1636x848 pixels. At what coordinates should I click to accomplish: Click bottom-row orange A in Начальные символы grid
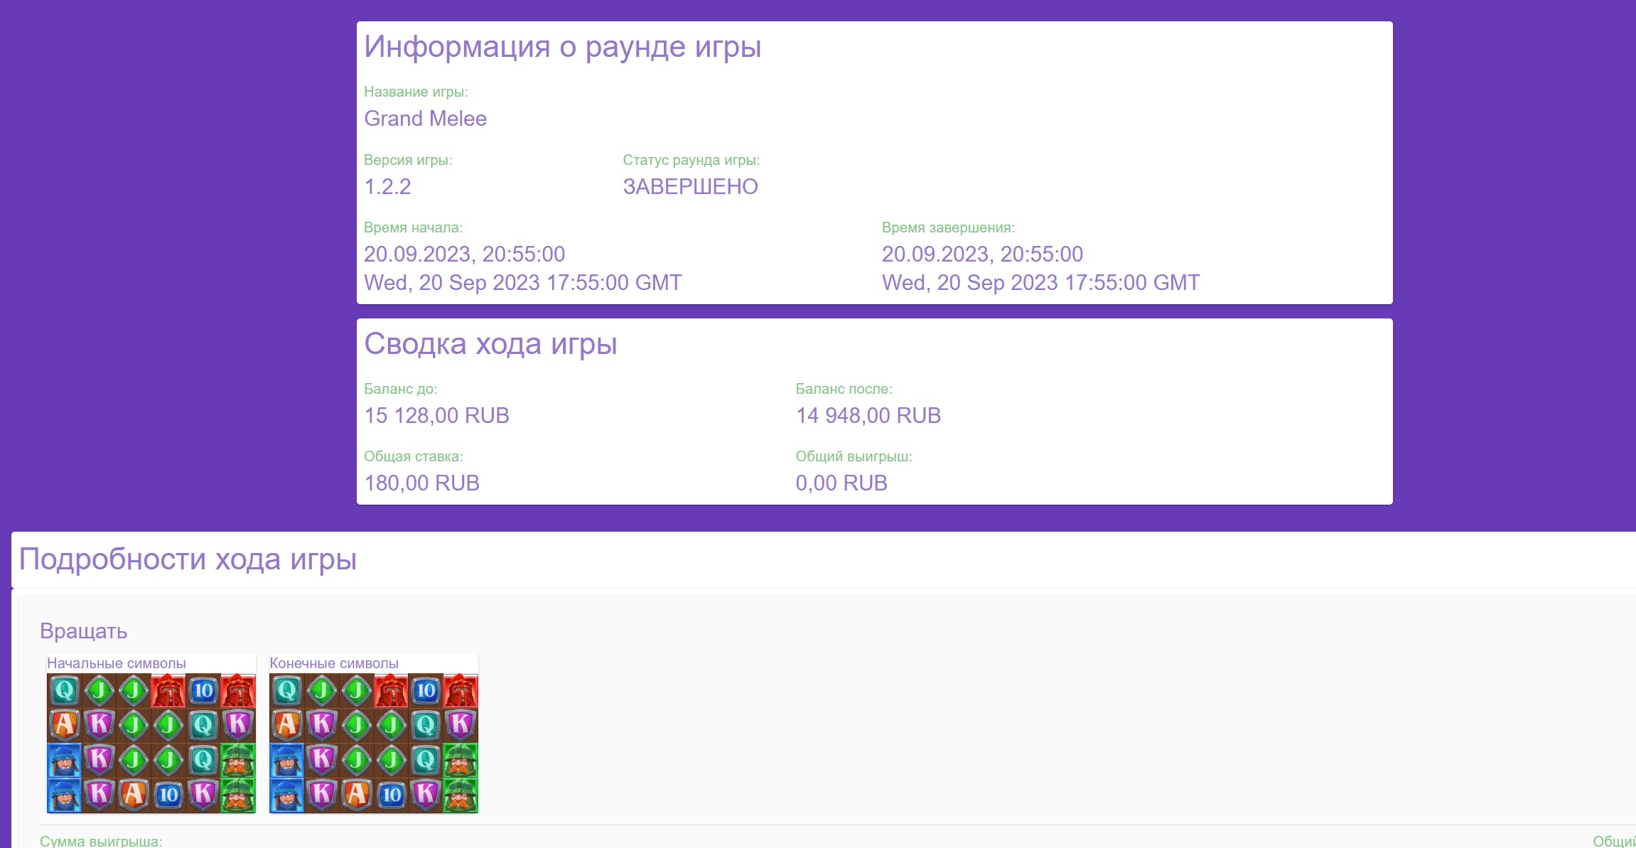click(x=134, y=795)
